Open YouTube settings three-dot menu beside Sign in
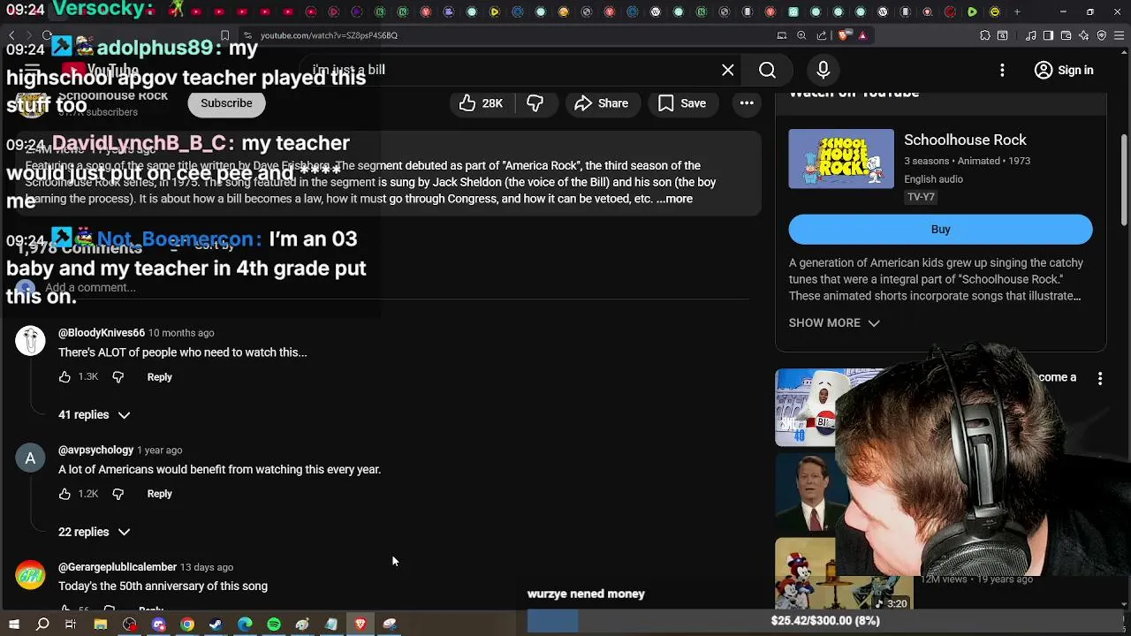 click(x=1002, y=70)
